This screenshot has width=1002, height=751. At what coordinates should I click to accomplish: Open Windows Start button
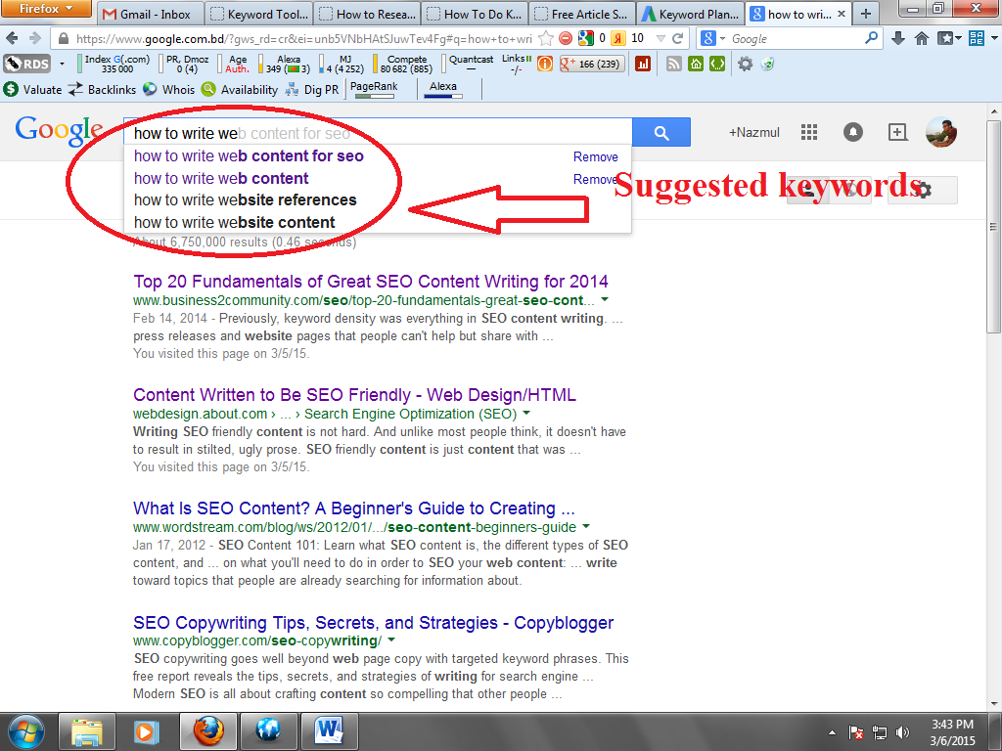click(25, 731)
